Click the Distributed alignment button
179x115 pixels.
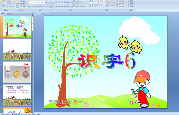[67, 6]
